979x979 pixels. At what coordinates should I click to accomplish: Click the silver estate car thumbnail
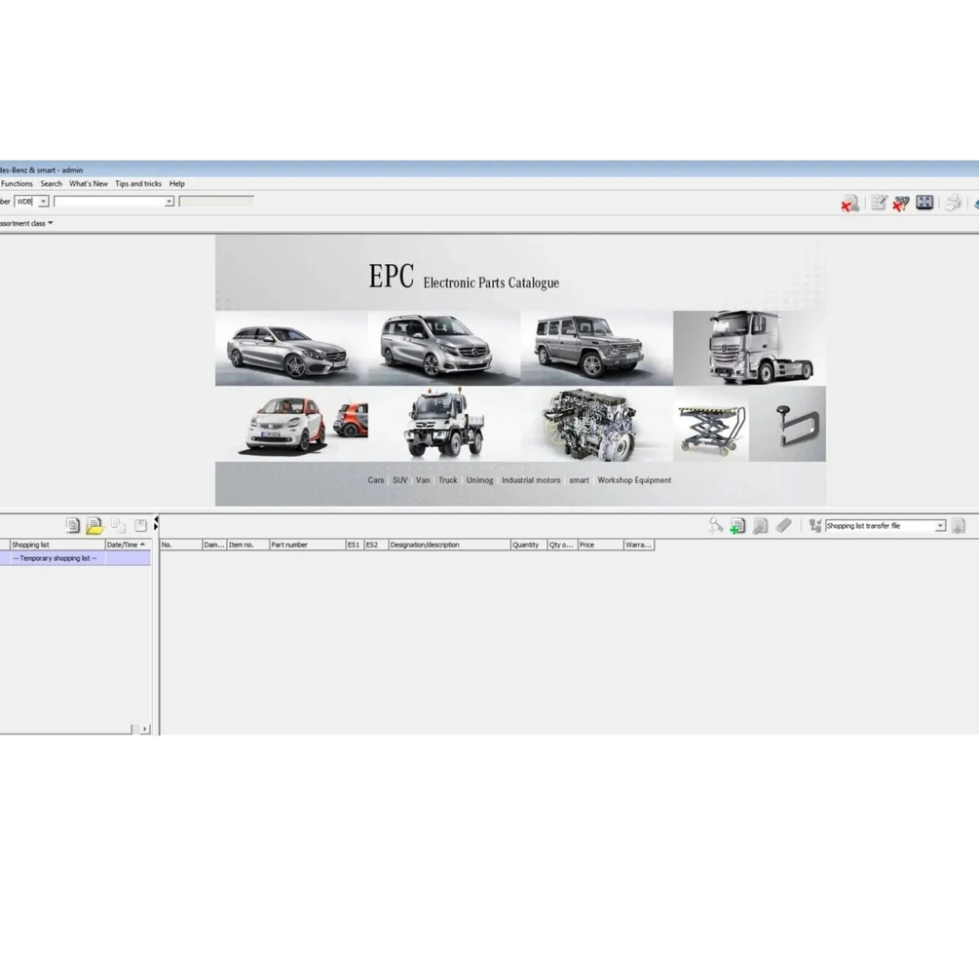point(291,349)
